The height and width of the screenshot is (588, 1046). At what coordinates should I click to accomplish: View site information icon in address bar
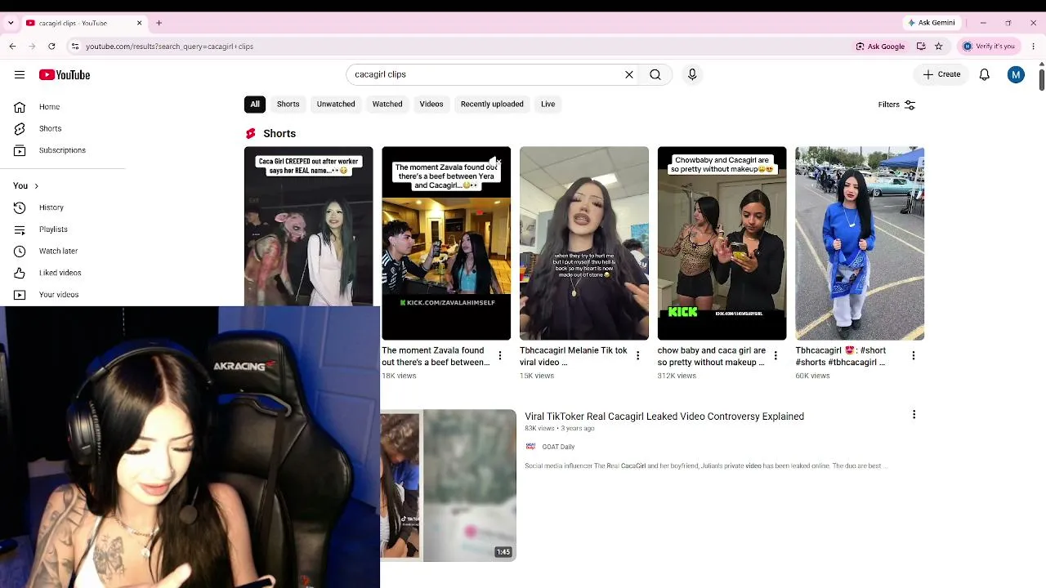(74, 47)
